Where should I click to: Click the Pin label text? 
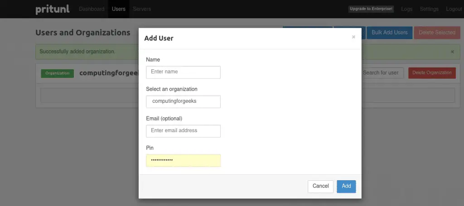(x=150, y=148)
